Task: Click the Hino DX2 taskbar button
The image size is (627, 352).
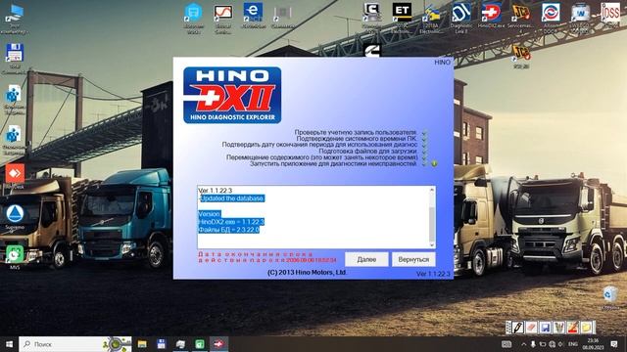Action: 218,343
